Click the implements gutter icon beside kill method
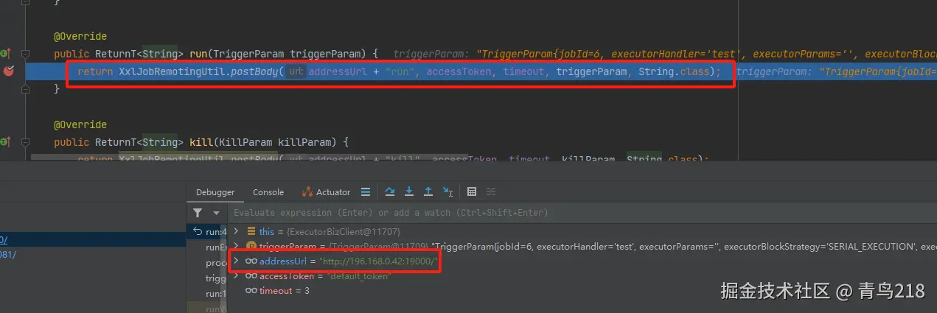Image resolution: width=937 pixels, height=313 pixels. coord(4,141)
